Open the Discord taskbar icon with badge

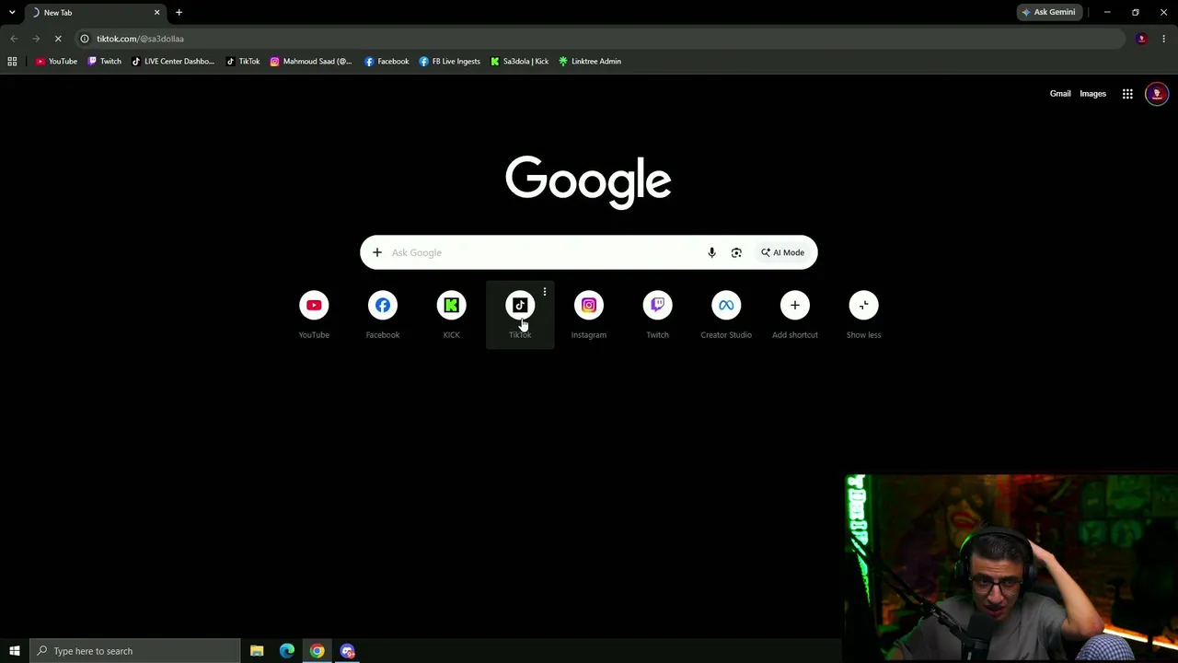click(x=347, y=651)
